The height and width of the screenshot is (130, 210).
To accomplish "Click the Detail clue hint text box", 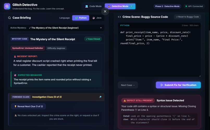I will coord(159,119).
